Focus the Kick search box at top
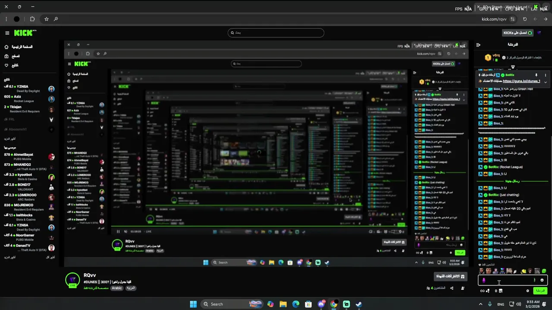Screen dimensions: 552x310 coord(276,33)
